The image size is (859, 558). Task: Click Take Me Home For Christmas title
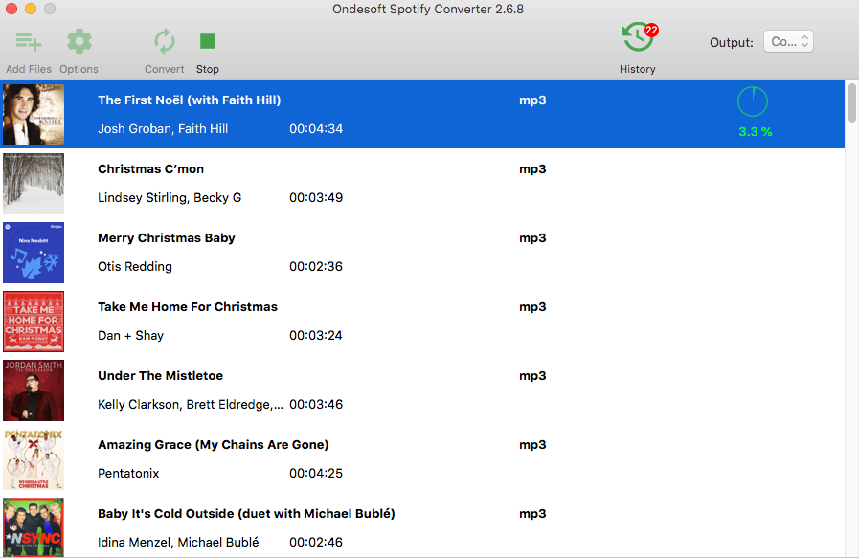point(188,307)
